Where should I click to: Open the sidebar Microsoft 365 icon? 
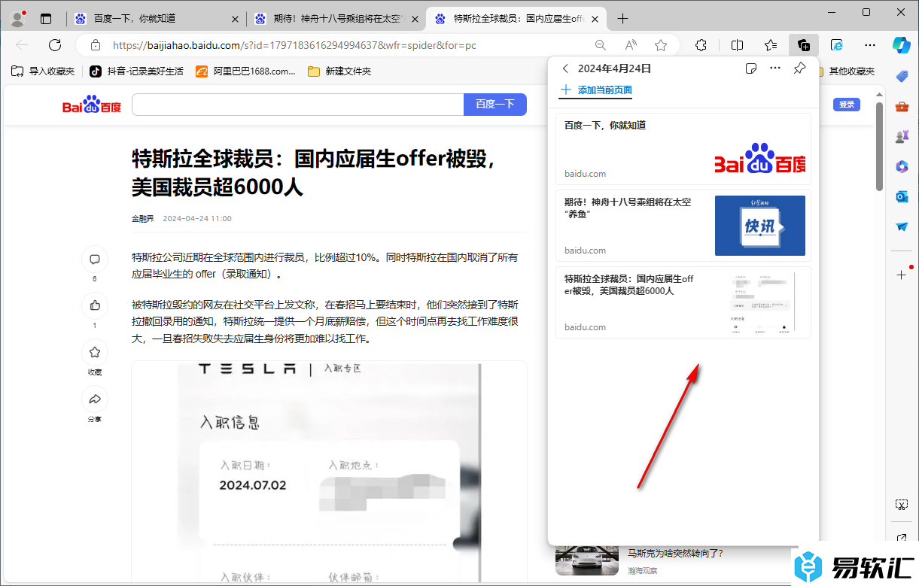coord(902,166)
